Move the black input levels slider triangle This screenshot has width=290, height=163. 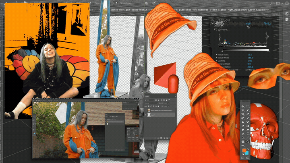[x=222, y=51]
